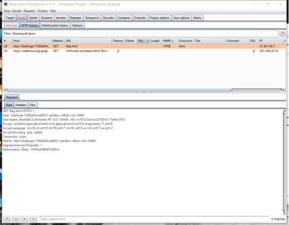Open the Proxy Options sub-tab
Image resolution: width=289 pixels, height=225 pixels.
(77, 25)
